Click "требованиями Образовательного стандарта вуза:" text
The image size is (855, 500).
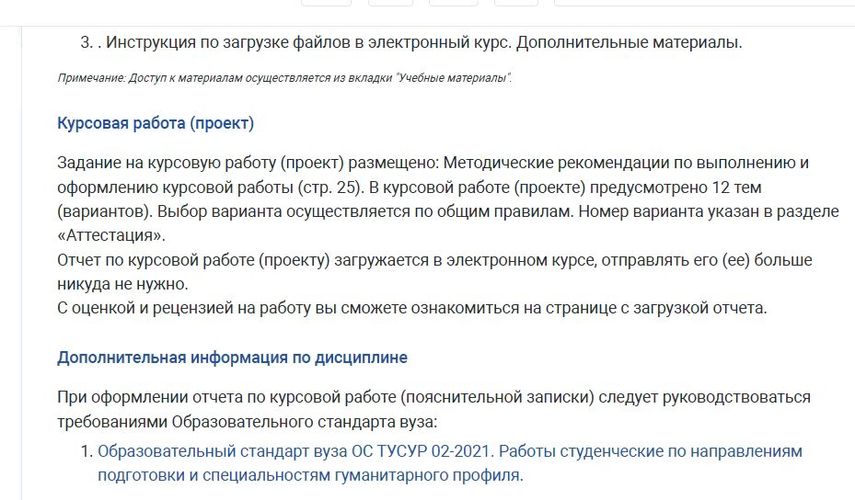pos(247,421)
